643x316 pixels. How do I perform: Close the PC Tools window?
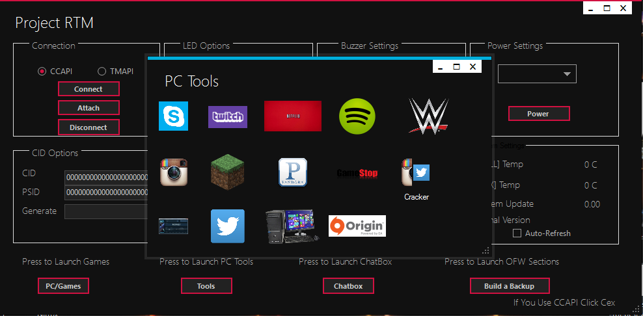point(473,66)
